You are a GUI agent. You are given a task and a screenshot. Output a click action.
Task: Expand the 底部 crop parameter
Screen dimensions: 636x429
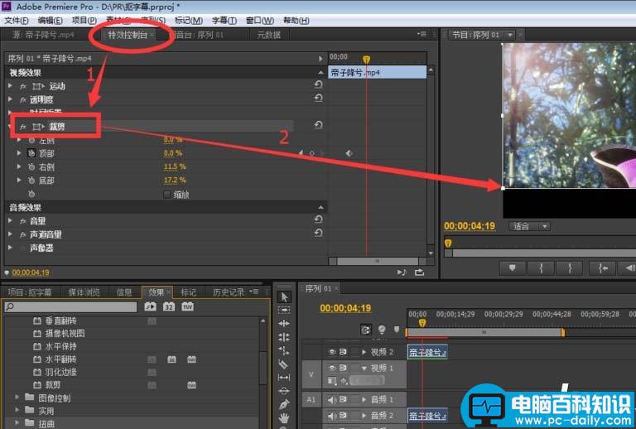click(x=19, y=180)
